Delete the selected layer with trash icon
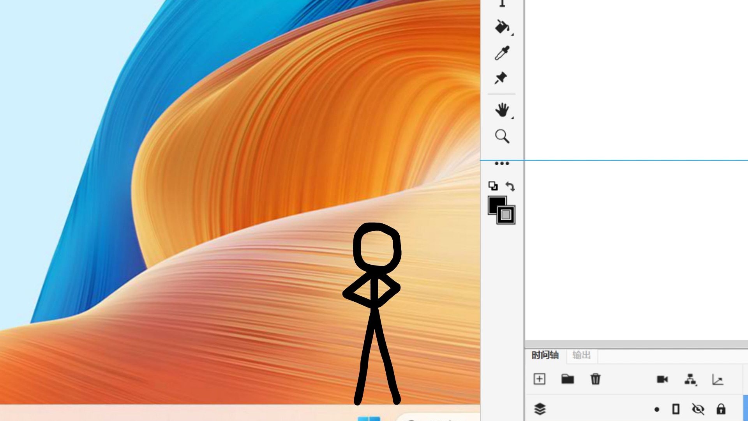748x421 pixels. coord(596,379)
